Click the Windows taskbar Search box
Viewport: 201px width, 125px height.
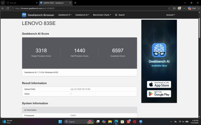(79, 122)
